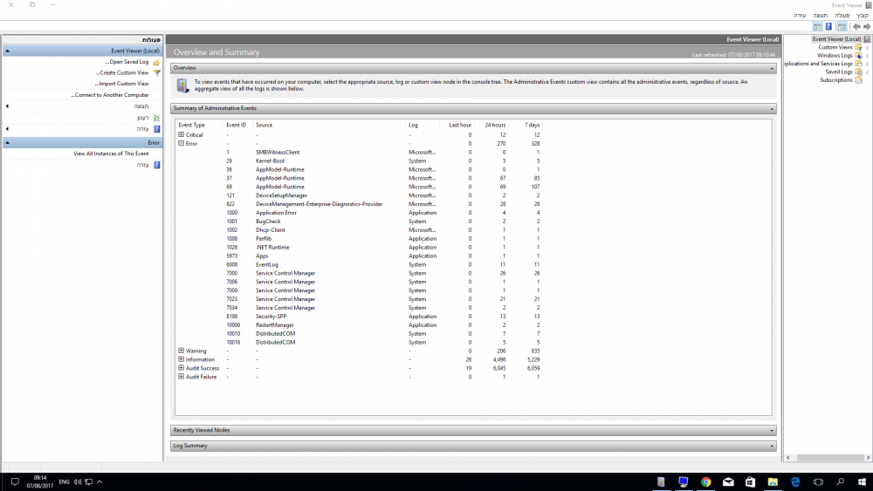The image size is (873, 491).
Task: Open File Explorer from taskbar
Action: pyautogui.click(x=773, y=482)
